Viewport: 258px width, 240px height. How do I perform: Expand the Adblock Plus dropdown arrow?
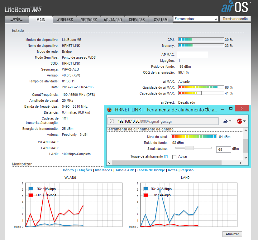click(244, 121)
